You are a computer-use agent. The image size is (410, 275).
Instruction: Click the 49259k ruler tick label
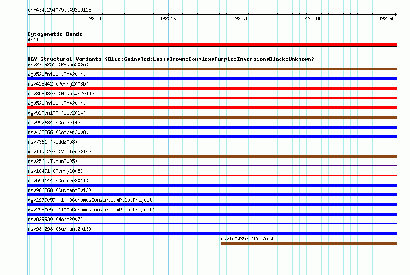387,18
